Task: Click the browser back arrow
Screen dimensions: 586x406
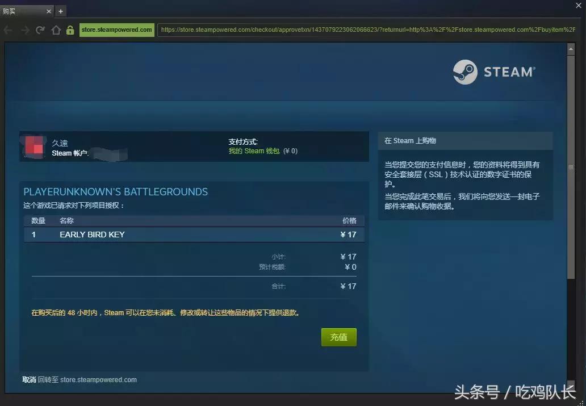Action: (x=9, y=30)
